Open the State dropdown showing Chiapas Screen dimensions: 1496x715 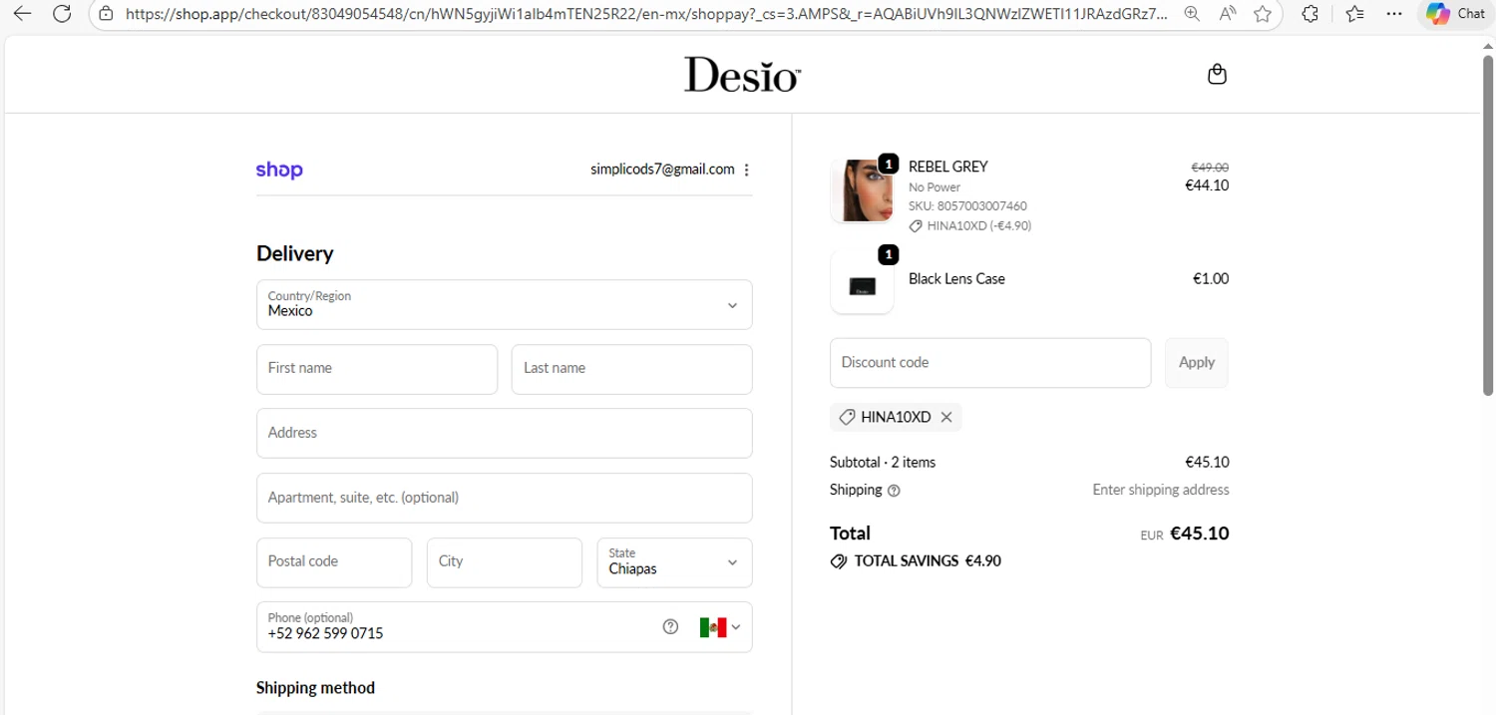pyautogui.click(x=675, y=562)
